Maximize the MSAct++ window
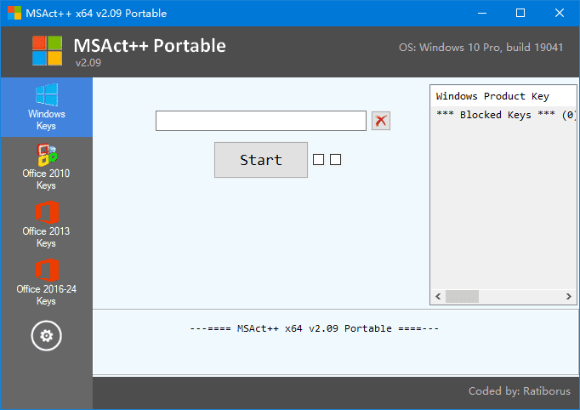This screenshot has height=410, width=580. tap(520, 13)
